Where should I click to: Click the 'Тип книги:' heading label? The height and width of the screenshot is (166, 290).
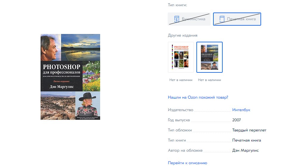(x=177, y=5)
